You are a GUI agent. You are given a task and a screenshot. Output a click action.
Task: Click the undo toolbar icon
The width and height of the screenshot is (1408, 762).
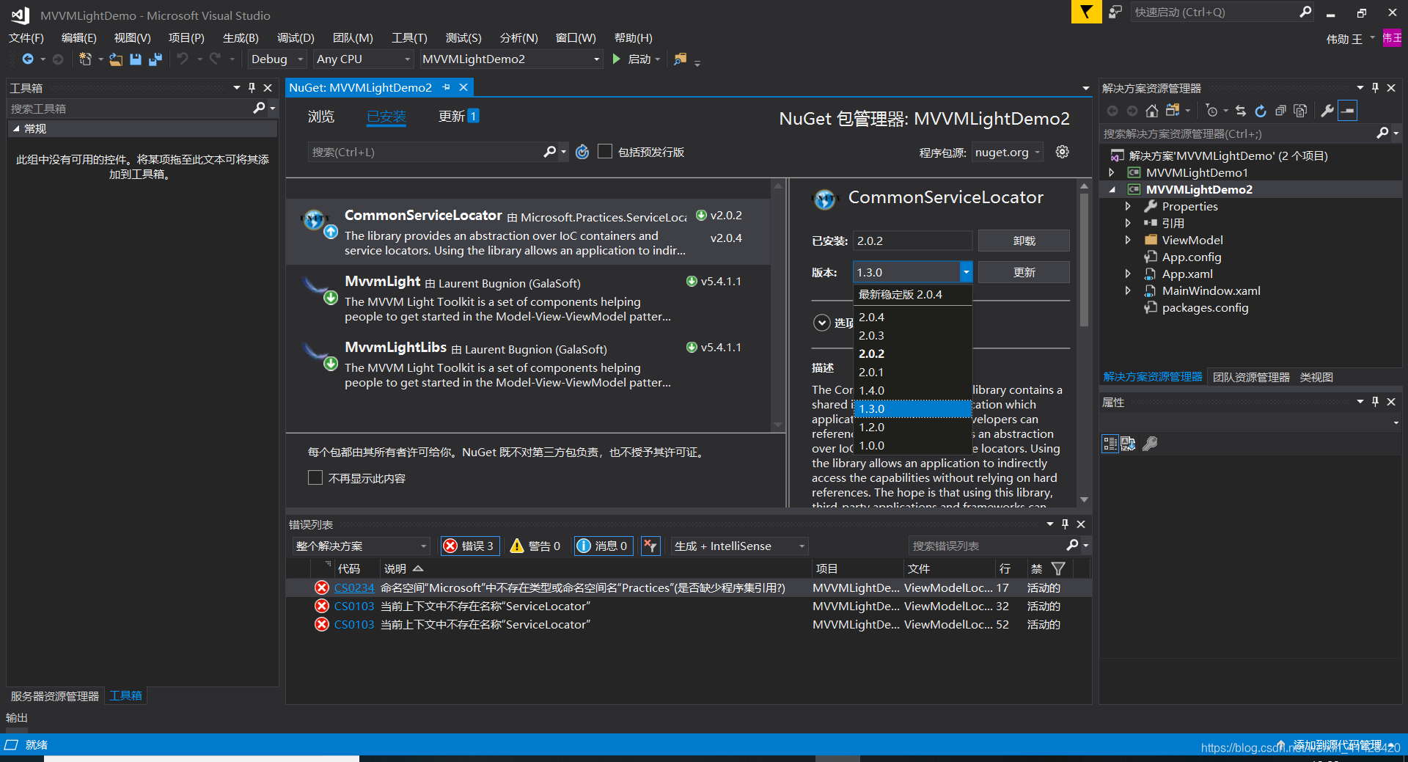click(183, 59)
